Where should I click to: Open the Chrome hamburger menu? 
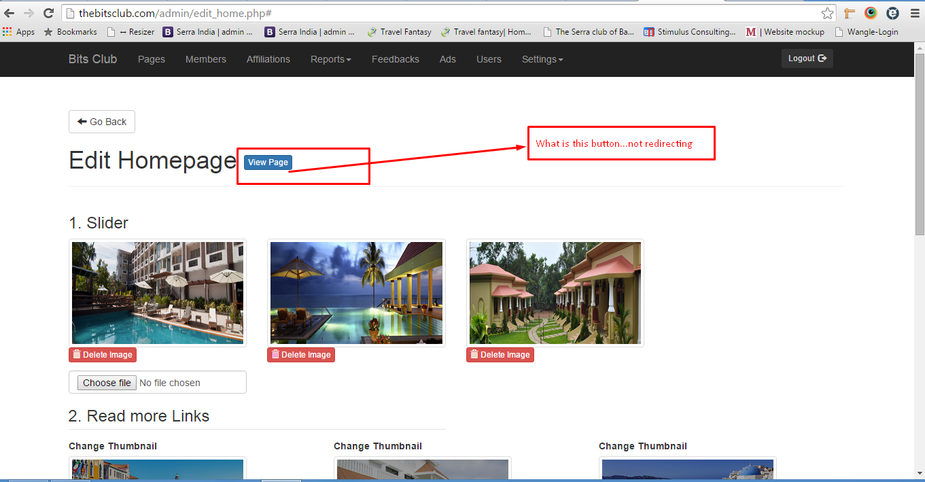pyautogui.click(x=914, y=13)
